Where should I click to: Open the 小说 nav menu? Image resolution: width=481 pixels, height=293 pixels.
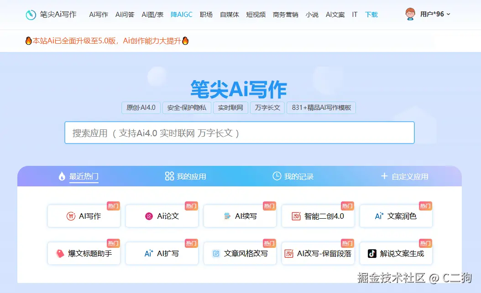click(312, 15)
